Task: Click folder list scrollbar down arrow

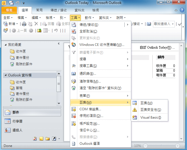Action: point(59,103)
